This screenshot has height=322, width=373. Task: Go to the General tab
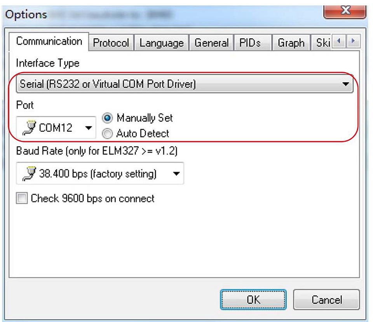(x=211, y=43)
